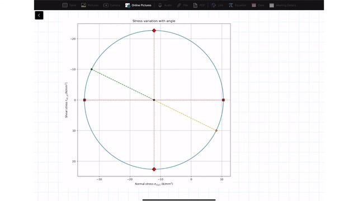Select the inserted Mohr's circle plot image

[x=148, y=102]
